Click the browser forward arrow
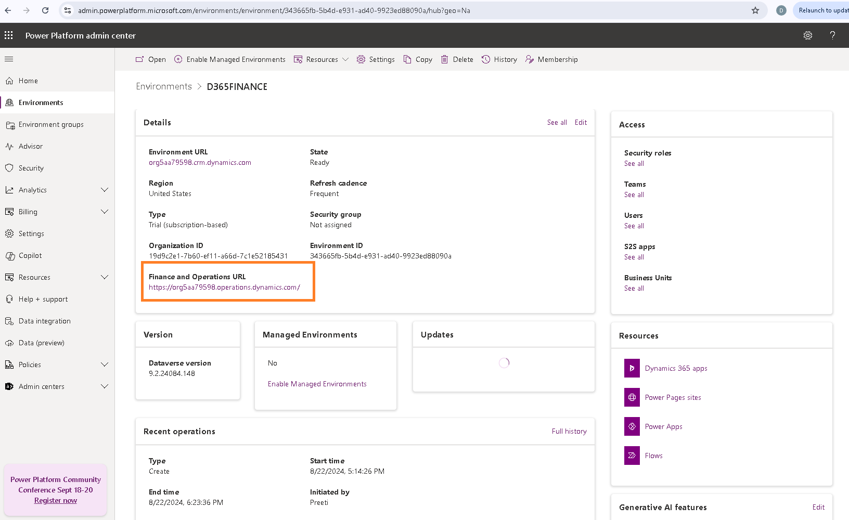This screenshot has height=520, width=849. [27, 10]
